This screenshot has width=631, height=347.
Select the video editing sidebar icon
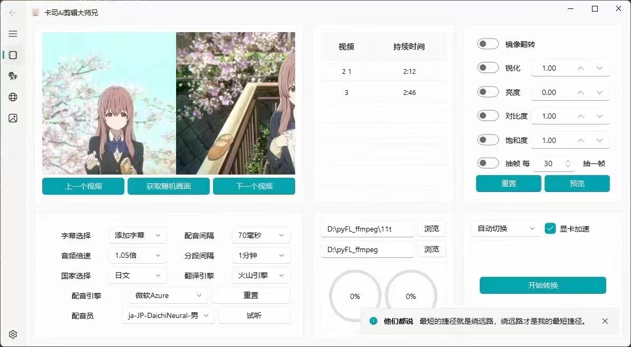point(13,55)
